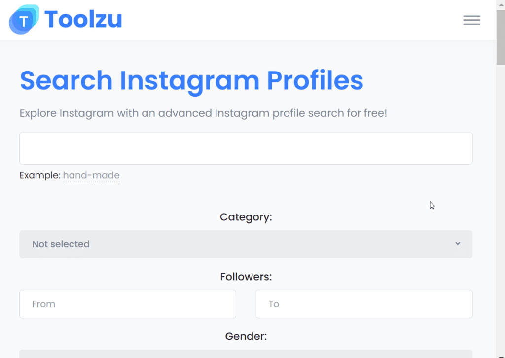Click the 'Gender:' label
Screen dimensions: 505x358
(x=246, y=336)
